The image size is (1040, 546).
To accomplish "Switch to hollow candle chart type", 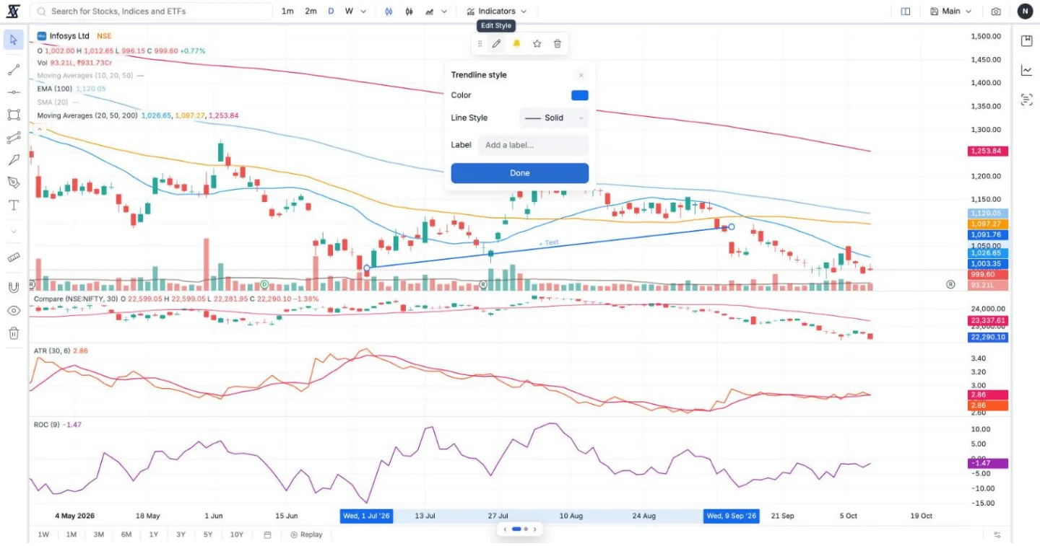I will (x=409, y=12).
